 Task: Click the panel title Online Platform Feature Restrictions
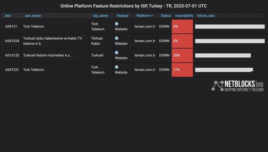(133, 6)
